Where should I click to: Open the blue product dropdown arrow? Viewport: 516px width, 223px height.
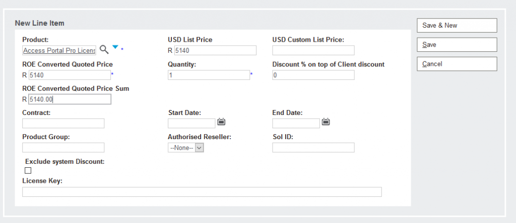(x=115, y=47)
